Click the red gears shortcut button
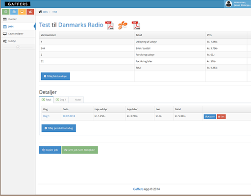The width and height of the screenshot is (251, 196). pyautogui.click(x=30, y=12)
